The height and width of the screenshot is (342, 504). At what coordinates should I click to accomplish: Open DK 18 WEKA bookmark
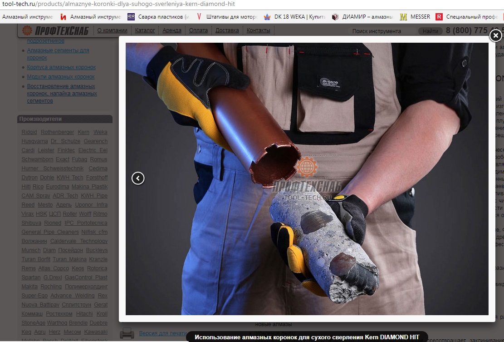click(295, 17)
